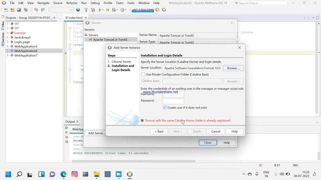Open Microsoft Edge from taskbar
The image size is (321, 180).
[x=64, y=174]
